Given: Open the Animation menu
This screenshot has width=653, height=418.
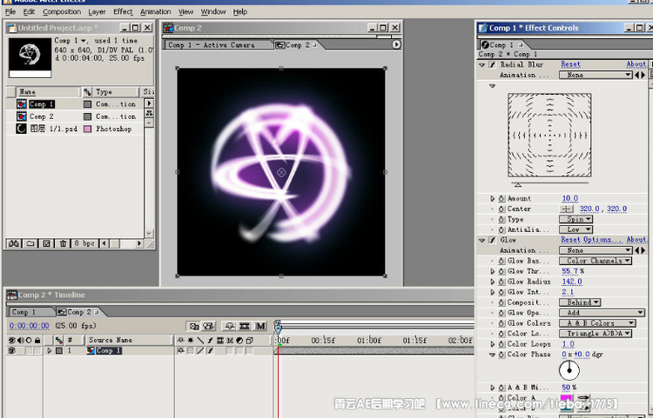Looking at the screenshot, I should coord(155,11).
